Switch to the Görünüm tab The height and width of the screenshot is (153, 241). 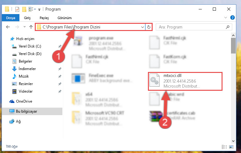[64, 18]
